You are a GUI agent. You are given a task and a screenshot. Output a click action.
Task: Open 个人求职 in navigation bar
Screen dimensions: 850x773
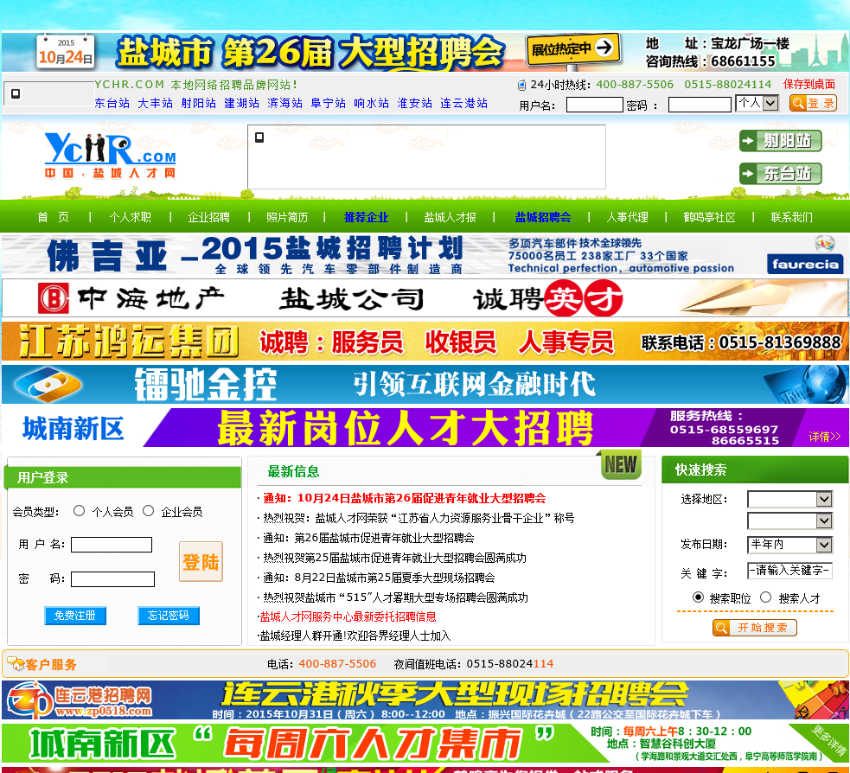(x=130, y=217)
